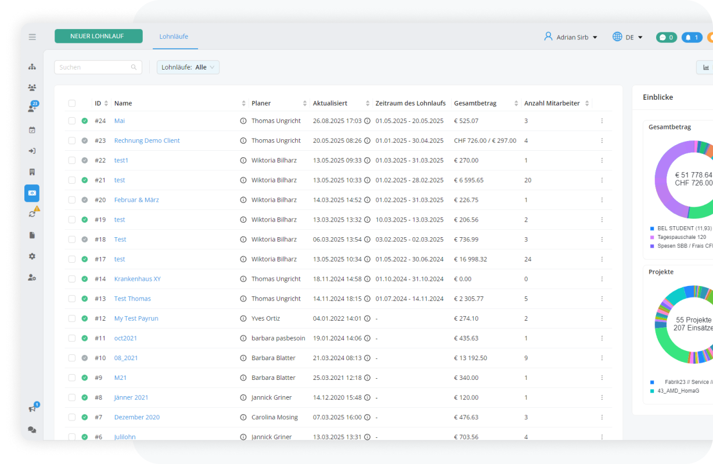Click the megaphone announcements icon

pos(32,408)
